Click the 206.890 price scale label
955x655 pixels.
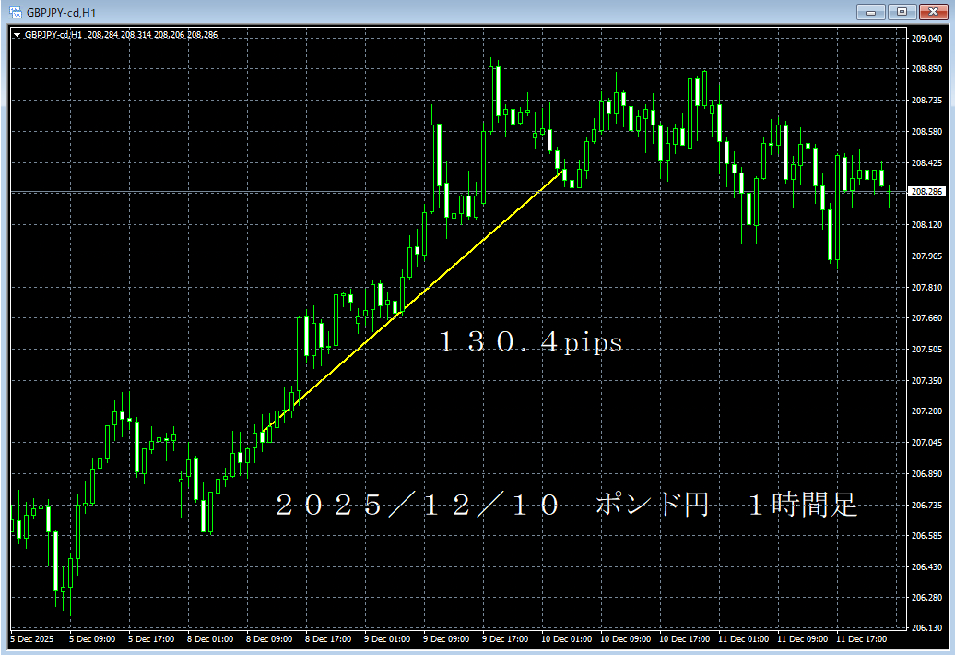[926, 474]
